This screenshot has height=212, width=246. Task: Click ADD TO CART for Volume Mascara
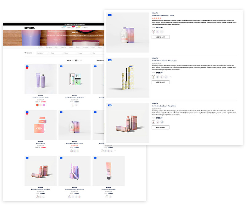pos(161,82)
